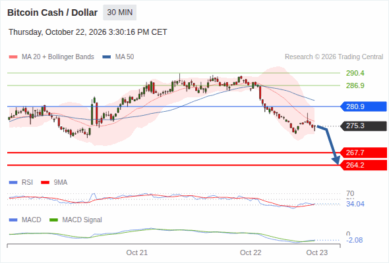
Task: Click the Thursday, October 22, 2026 timestamp
Action: [x=88, y=32]
